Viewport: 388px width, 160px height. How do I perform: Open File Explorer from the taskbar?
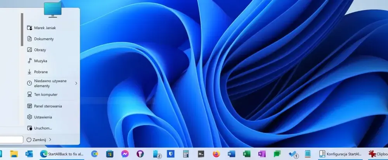(x=14, y=154)
